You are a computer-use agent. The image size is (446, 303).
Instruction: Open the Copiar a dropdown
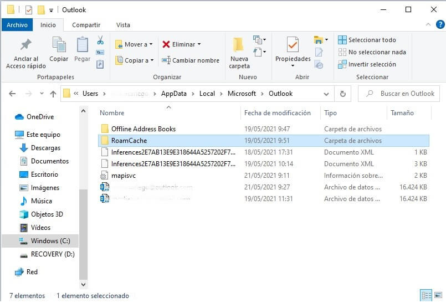[x=135, y=60]
